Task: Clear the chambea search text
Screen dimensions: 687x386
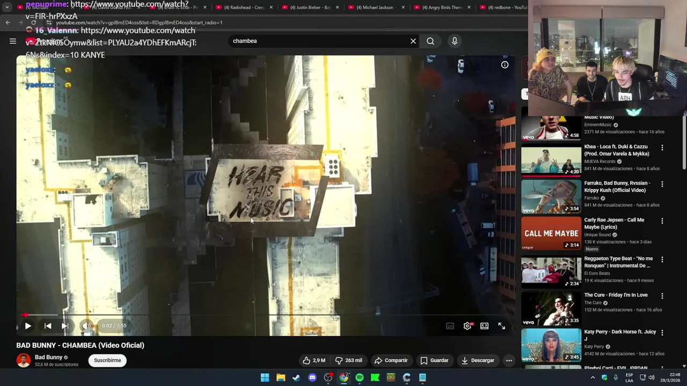Action: (413, 41)
